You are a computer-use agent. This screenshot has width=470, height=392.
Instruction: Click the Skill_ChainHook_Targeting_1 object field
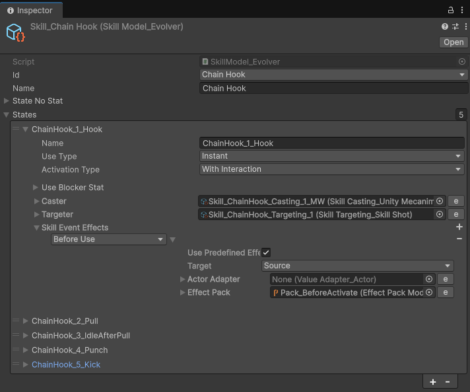(x=322, y=214)
